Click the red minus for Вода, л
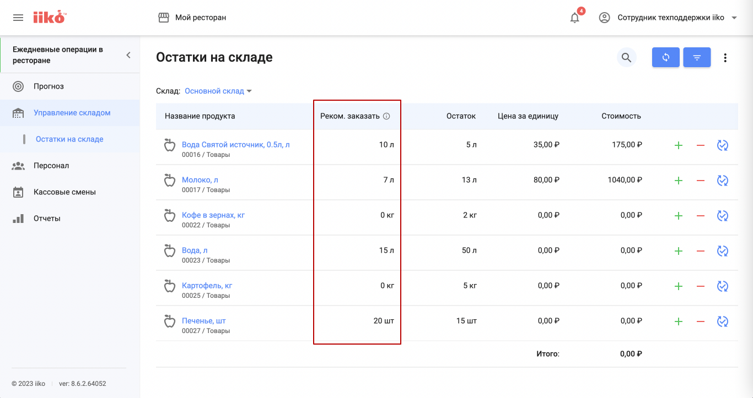 tap(701, 251)
